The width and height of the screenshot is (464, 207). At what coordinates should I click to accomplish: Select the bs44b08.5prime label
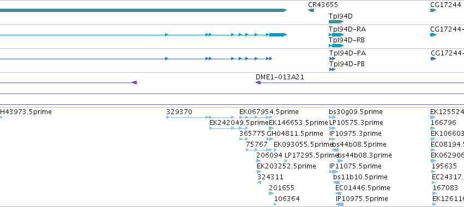tap(359, 145)
